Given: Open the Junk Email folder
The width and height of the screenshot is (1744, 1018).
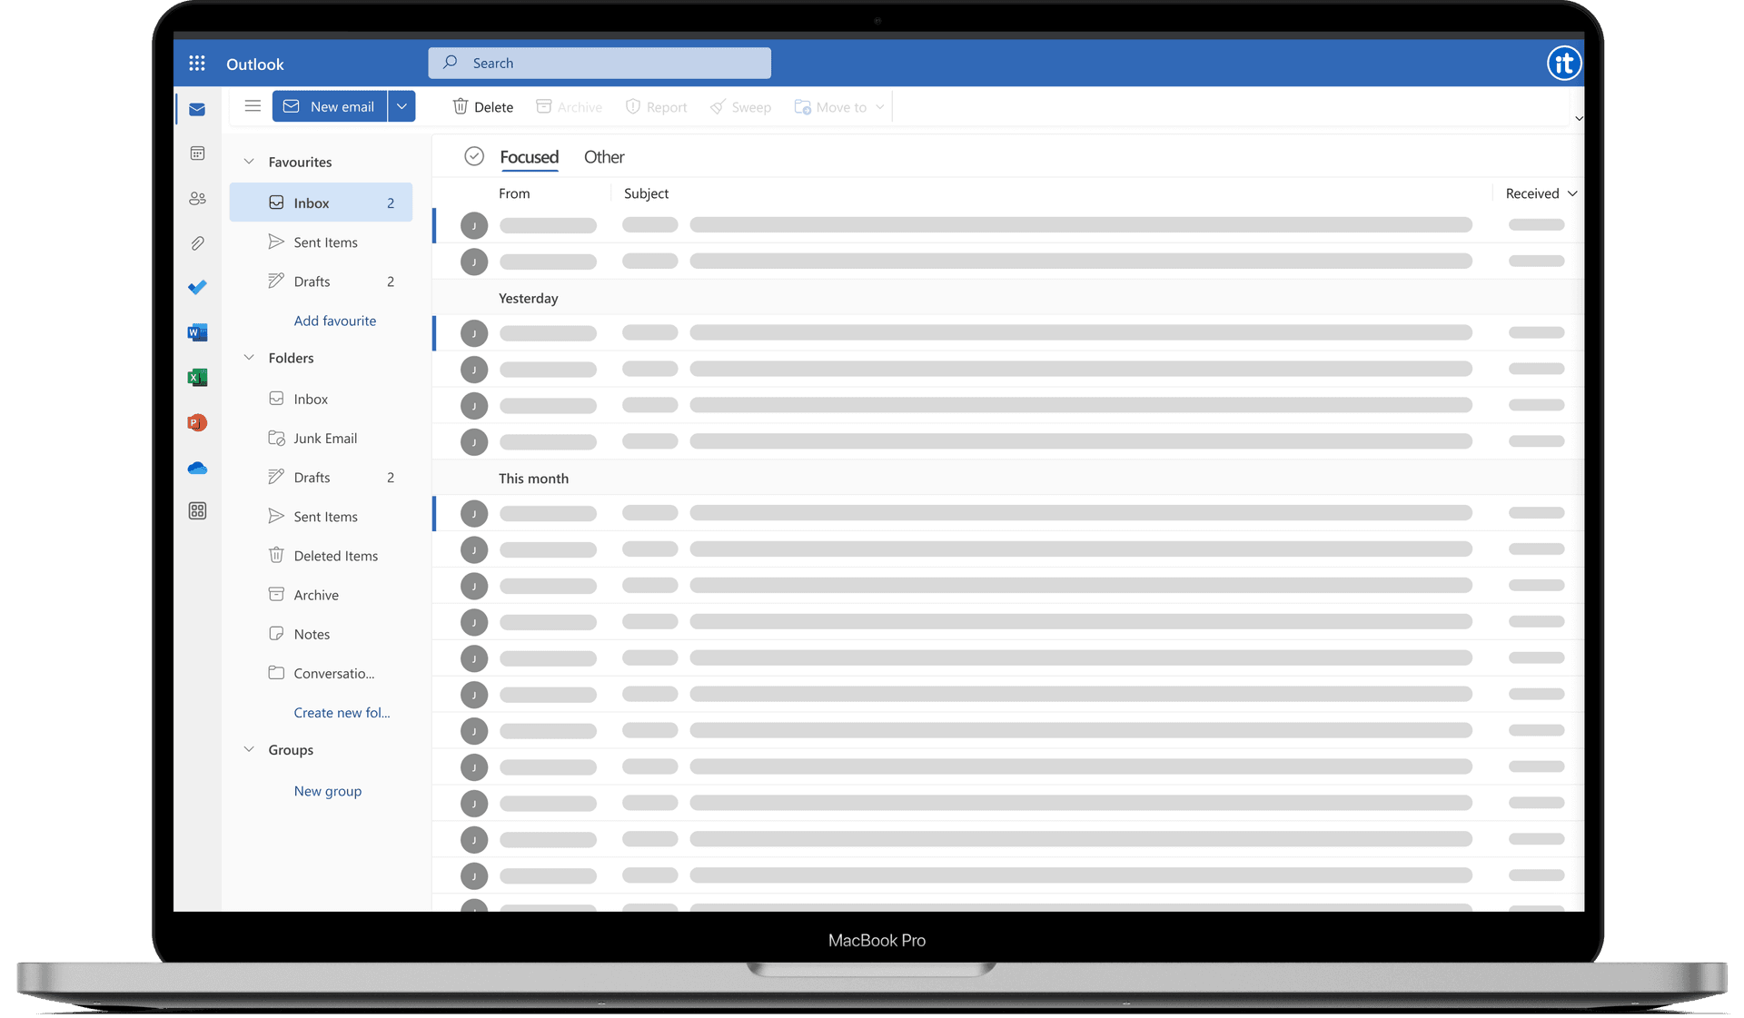Looking at the screenshot, I should point(321,438).
